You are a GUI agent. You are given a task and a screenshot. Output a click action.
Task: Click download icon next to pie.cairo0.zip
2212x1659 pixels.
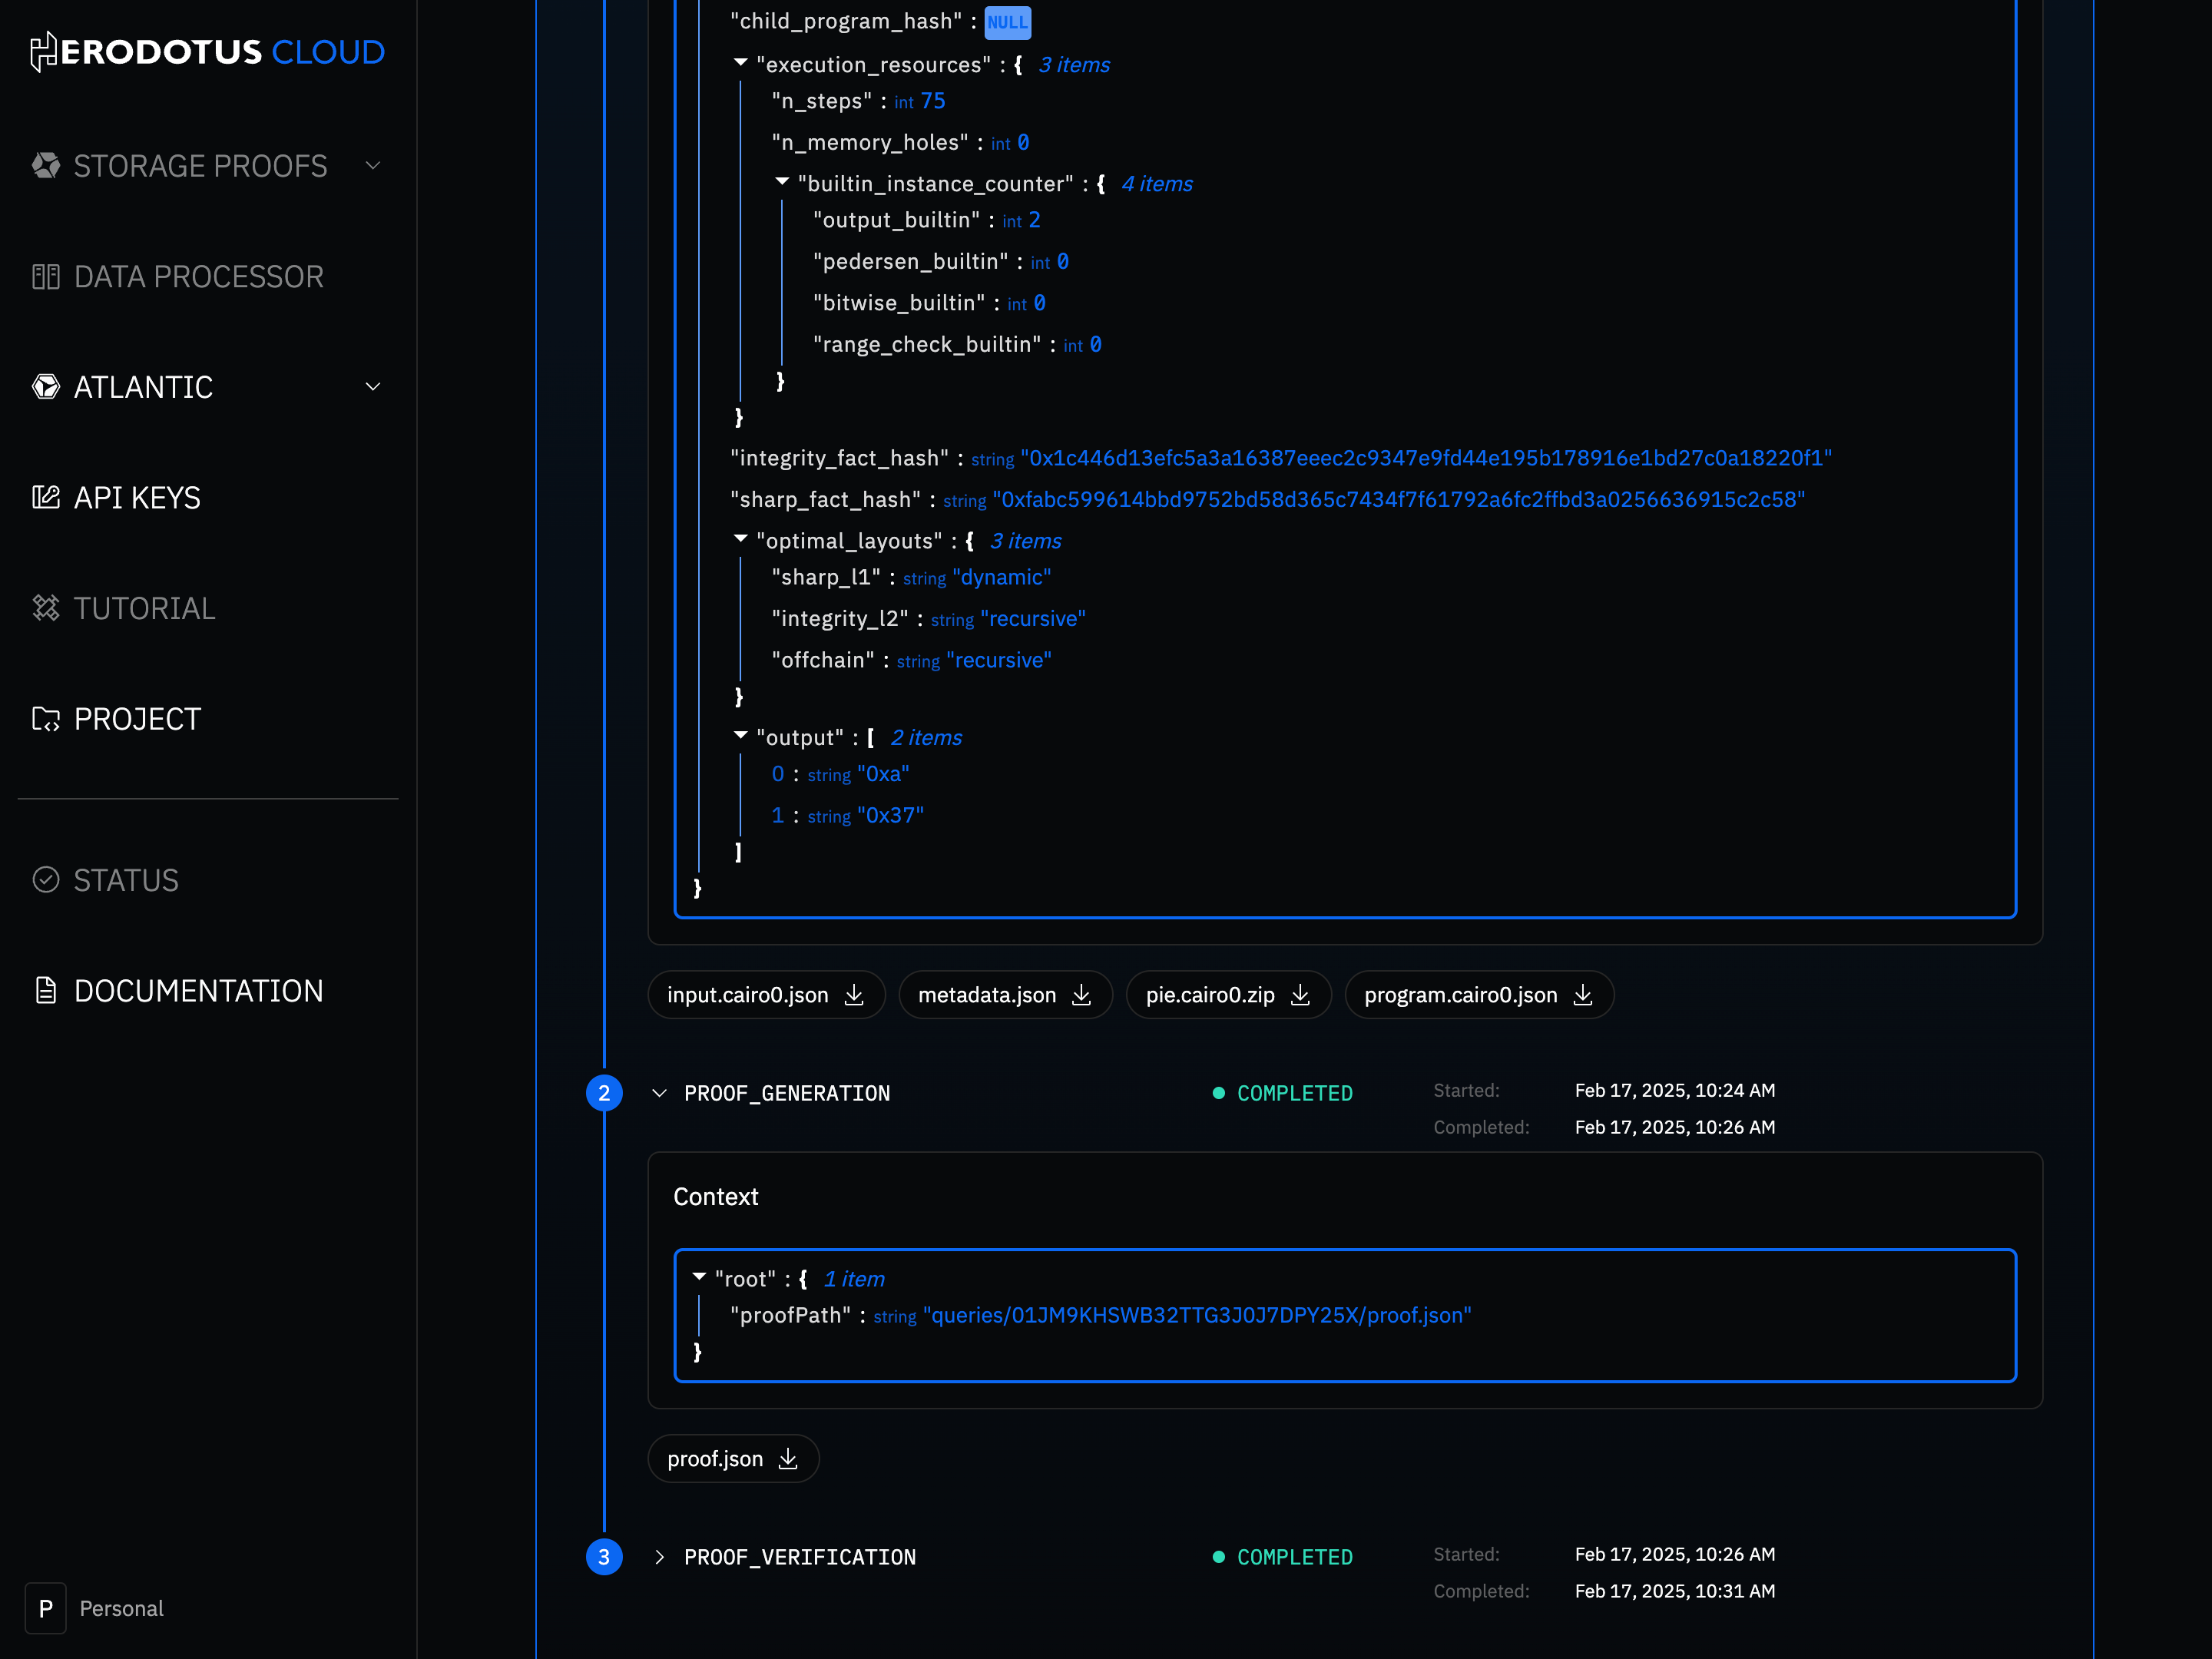coord(1300,995)
